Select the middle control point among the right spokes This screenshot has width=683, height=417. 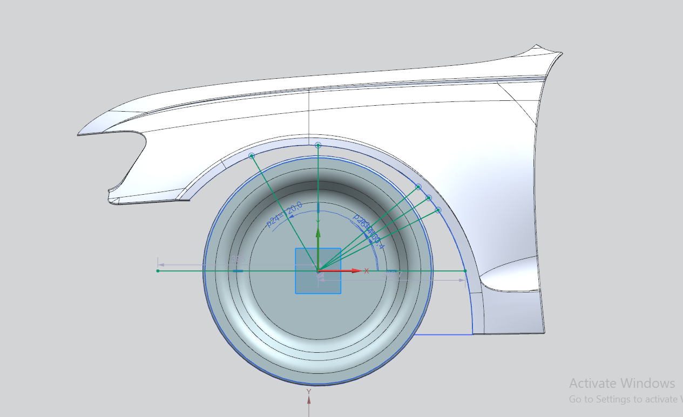tap(429, 197)
